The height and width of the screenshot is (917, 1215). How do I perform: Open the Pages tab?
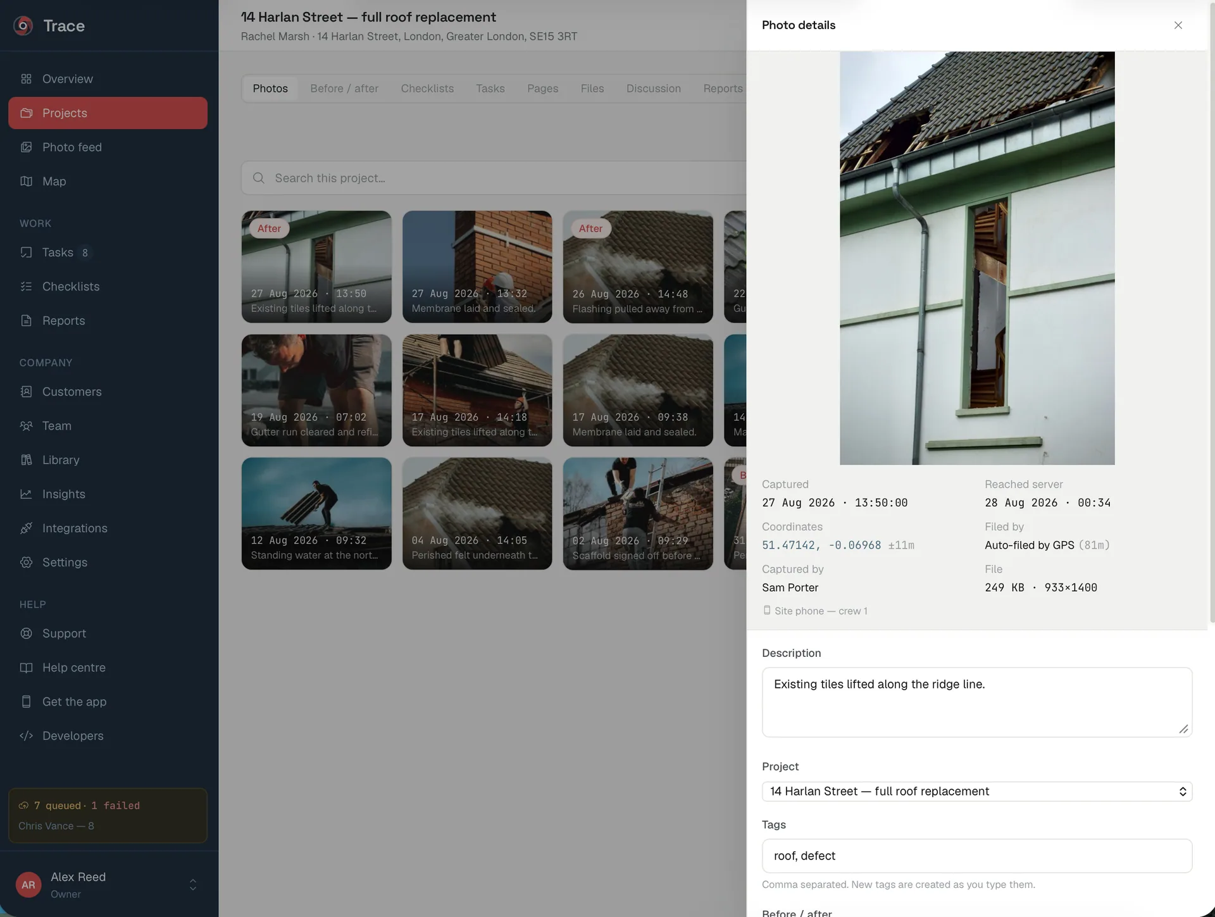pos(543,89)
